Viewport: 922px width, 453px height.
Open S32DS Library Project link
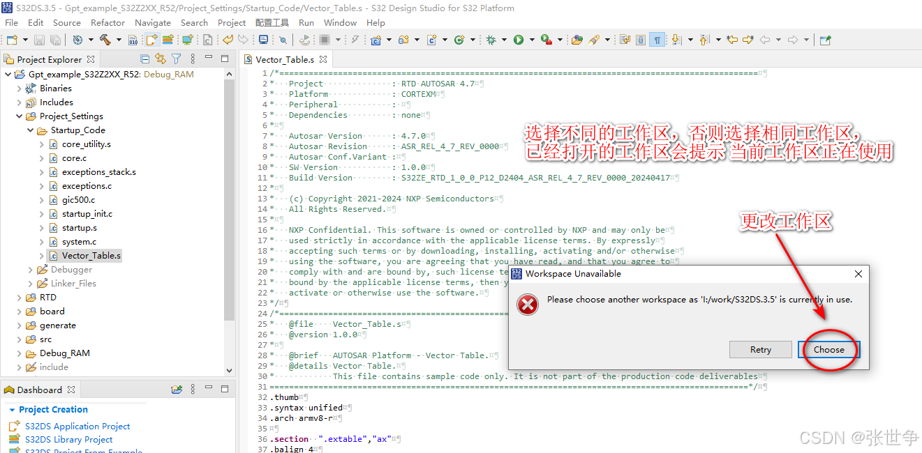tap(69, 439)
